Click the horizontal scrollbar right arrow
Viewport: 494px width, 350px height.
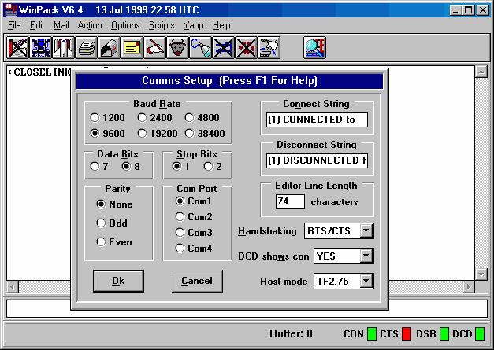pyautogui.click(x=469, y=287)
